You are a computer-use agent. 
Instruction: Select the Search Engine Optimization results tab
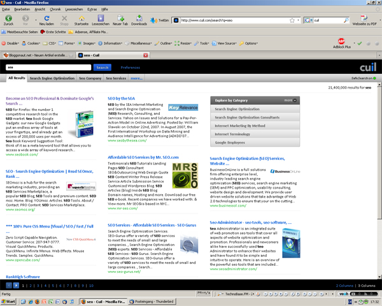click(x=52, y=78)
